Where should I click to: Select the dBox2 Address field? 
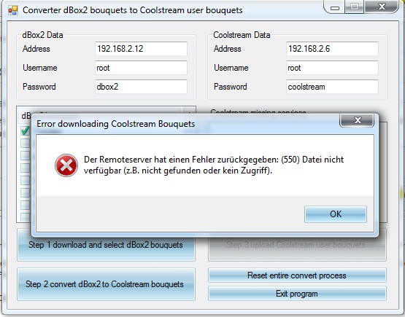pyautogui.click(x=141, y=49)
